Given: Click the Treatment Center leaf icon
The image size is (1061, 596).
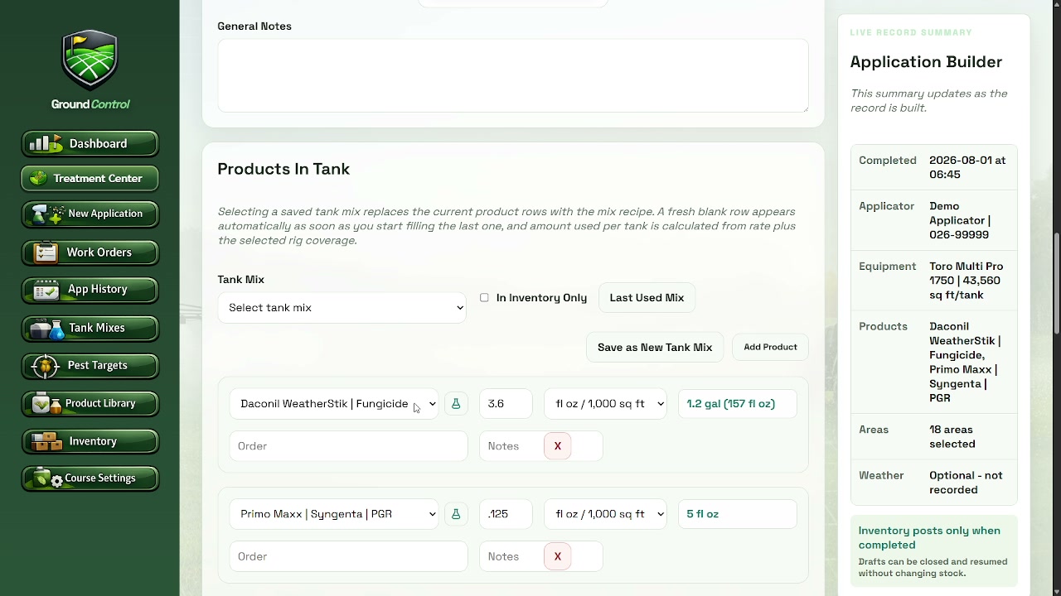Looking at the screenshot, I should click(x=38, y=179).
